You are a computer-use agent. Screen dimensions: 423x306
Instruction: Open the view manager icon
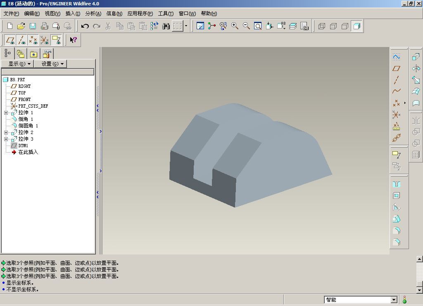(x=304, y=26)
